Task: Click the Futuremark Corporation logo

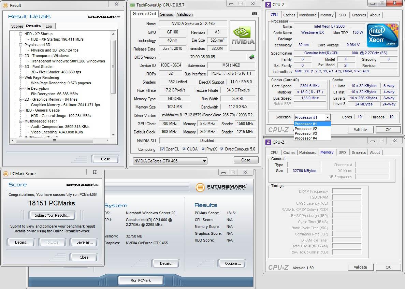Action: click(x=221, y=187)
